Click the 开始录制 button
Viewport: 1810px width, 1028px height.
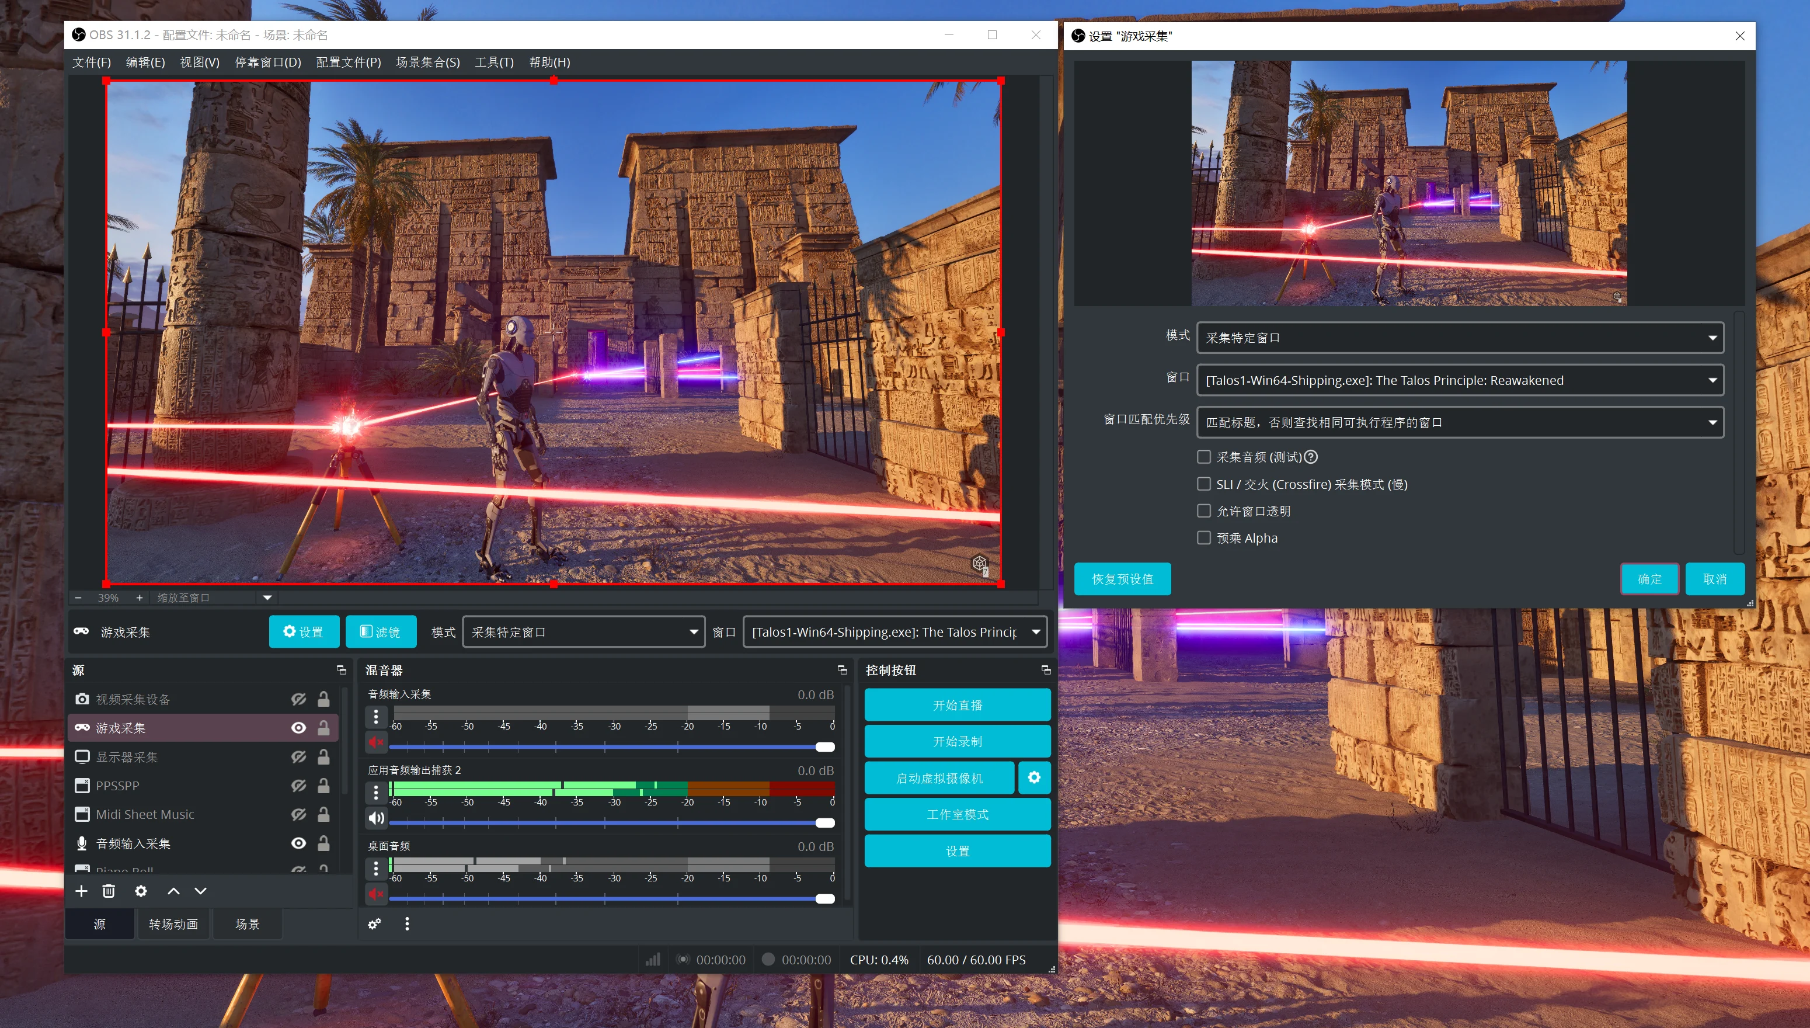pos(957,741)
